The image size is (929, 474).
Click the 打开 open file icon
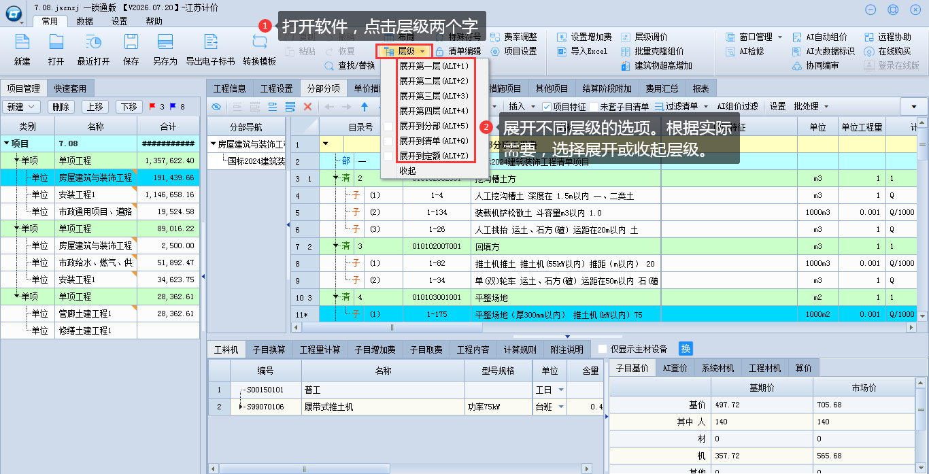point(56,43)
